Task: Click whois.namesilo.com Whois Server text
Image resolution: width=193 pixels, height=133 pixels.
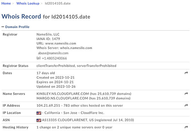Action: pos(76,48)
